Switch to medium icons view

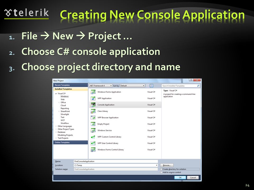tap(151, 86)
